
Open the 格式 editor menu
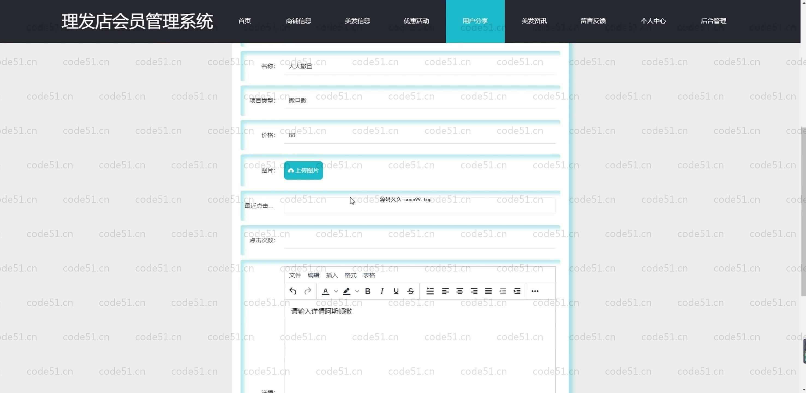click(x=350, y=275)
